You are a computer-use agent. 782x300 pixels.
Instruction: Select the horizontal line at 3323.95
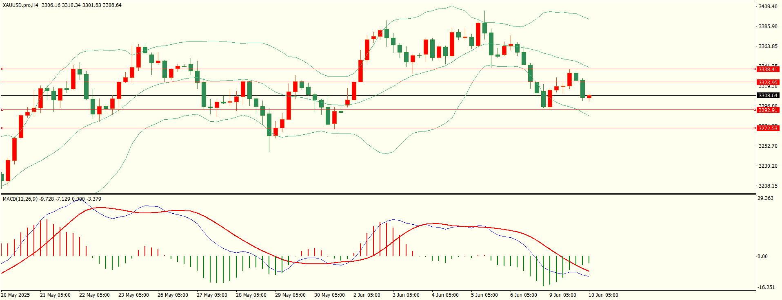coord(378,82)
